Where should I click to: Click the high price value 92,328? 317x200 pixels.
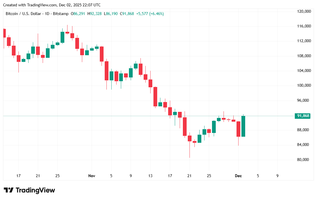pyautogui.click(x=96, y=14)
